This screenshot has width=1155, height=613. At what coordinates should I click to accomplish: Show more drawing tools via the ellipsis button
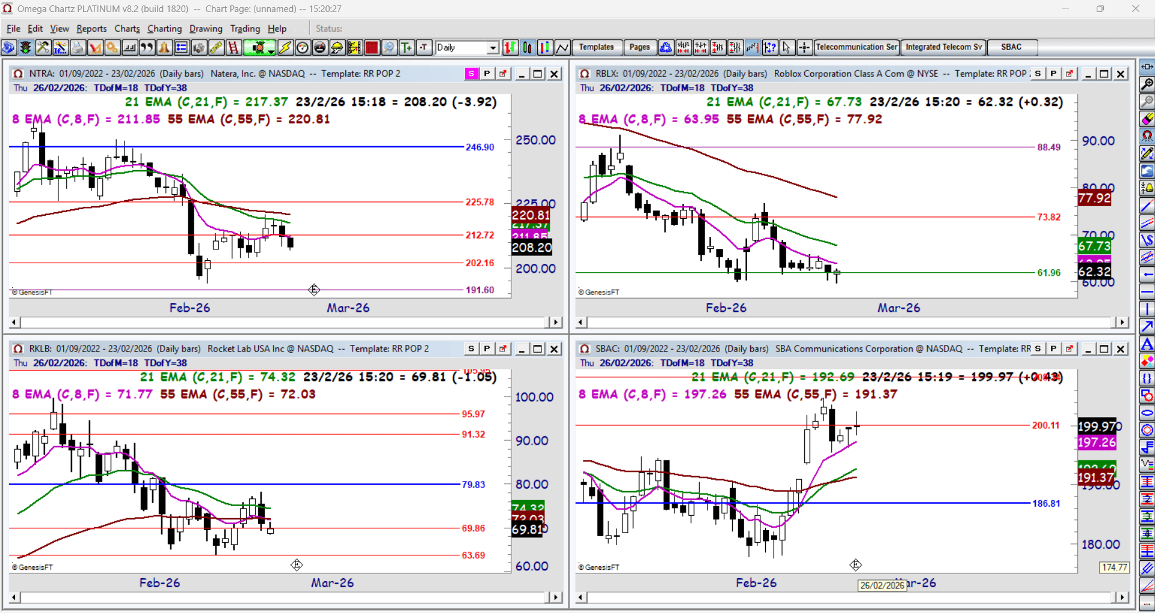pyautogui.click(x=1147, y=603)
